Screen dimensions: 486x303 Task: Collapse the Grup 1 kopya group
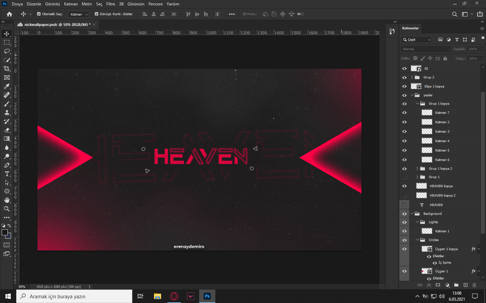pyautogui.click(x=417, y=104)
